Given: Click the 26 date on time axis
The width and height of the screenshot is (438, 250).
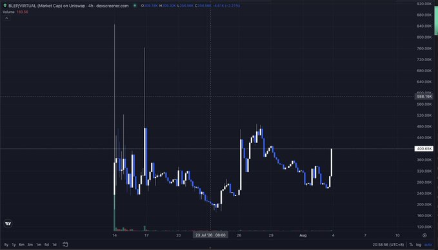Looking at the screenshot, I should (x=239, y=235).
